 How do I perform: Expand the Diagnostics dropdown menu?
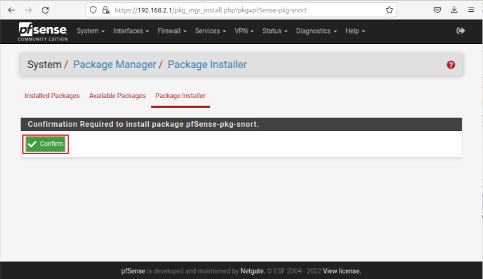click(x=317, y=31)
